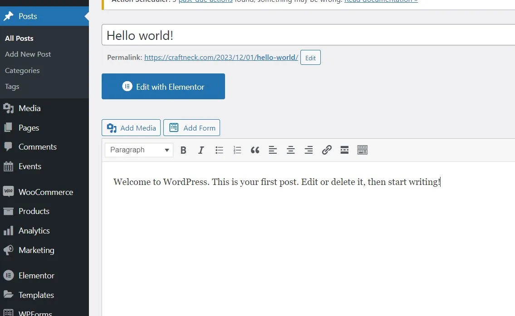Screen dimensions: 515x316
Task: Open the Events menu
Action: point(44,166)
